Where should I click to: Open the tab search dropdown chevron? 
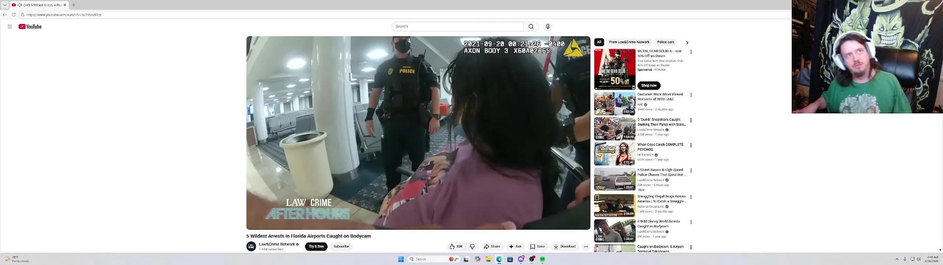tap(5, 5)
